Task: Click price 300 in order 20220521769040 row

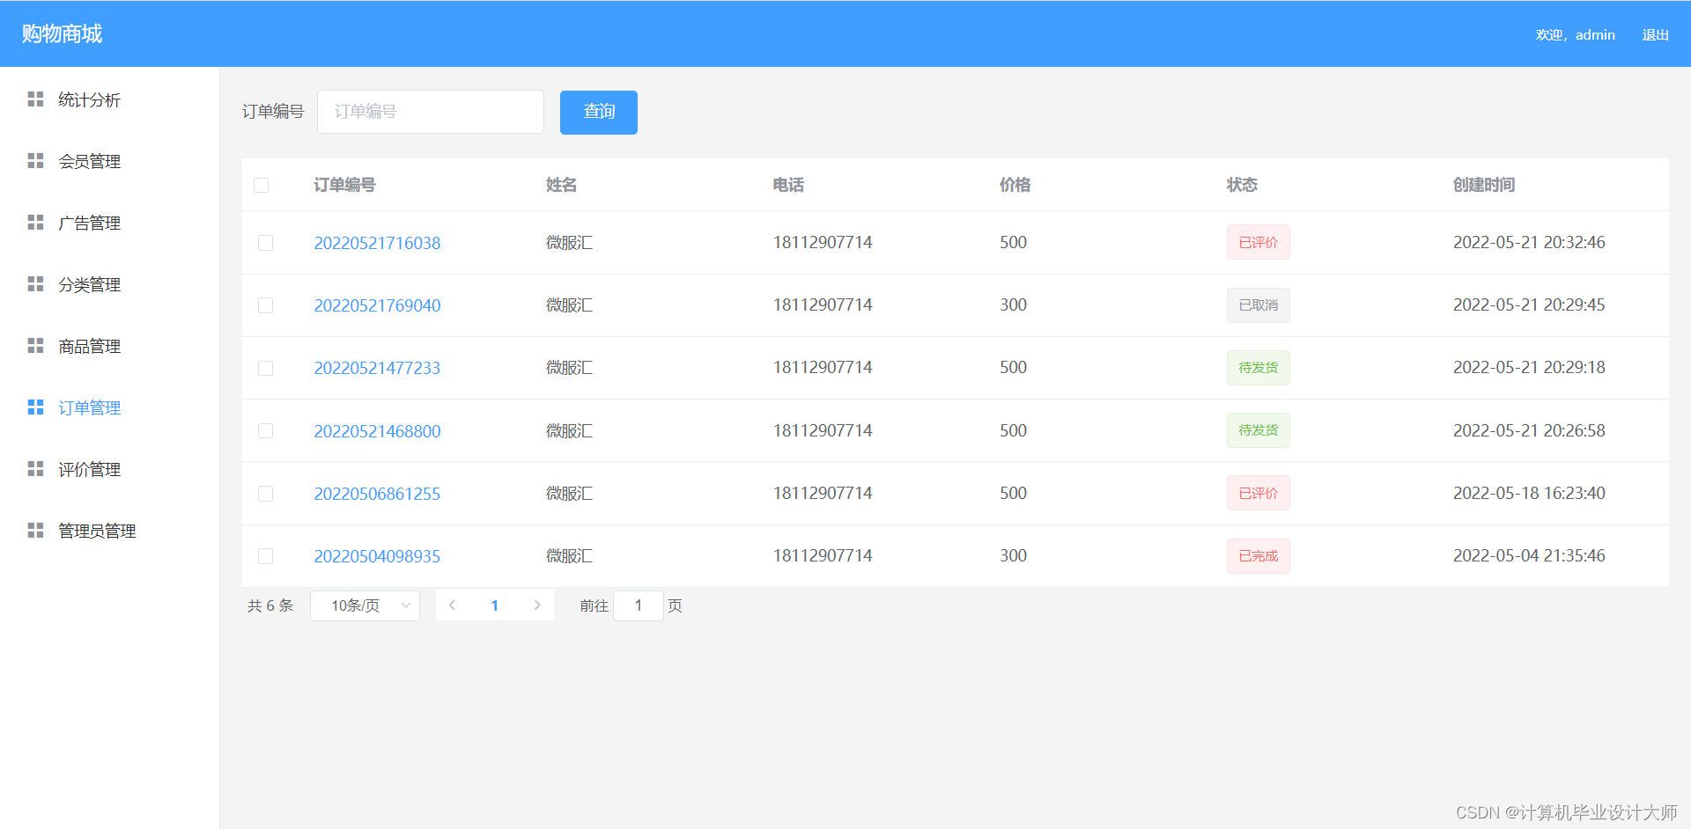Action: coord(1013,304)
